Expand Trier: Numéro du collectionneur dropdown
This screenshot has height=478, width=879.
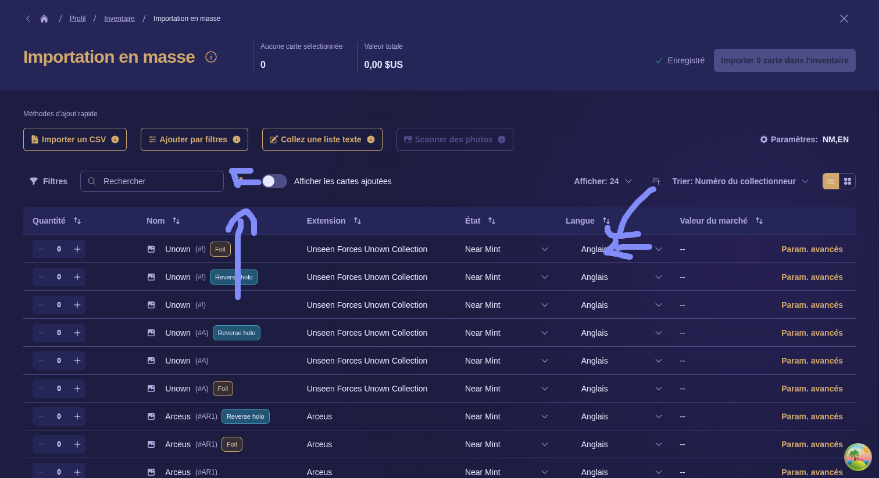coord(740,181)
